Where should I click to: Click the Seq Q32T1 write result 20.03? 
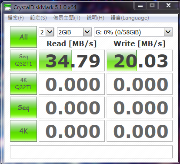coord(140,60)
